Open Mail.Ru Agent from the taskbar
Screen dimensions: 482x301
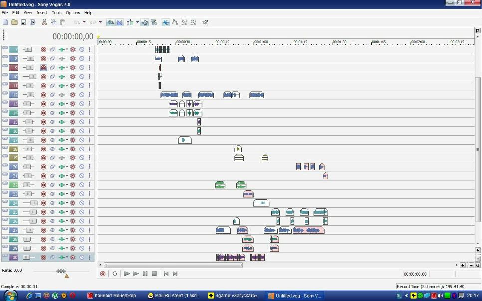pyautogui.click(x=174, y=295)
